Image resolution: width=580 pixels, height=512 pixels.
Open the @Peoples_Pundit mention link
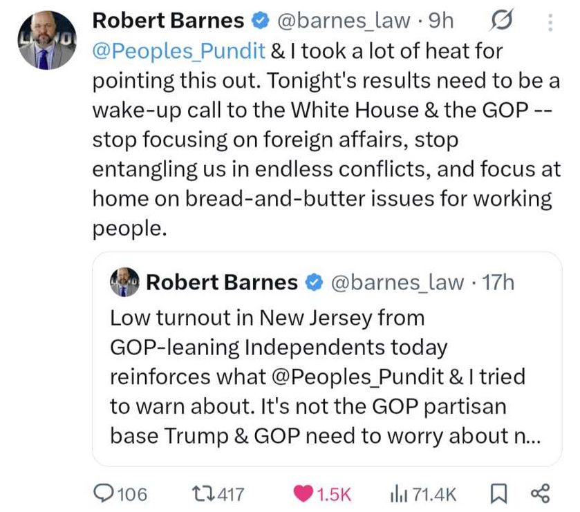point(178,50)
